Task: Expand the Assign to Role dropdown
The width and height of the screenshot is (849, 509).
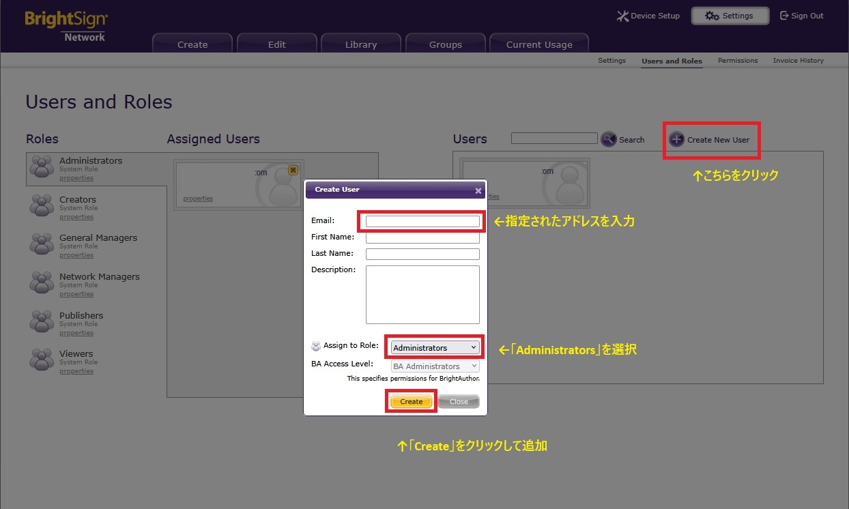Action: [435, 347]
